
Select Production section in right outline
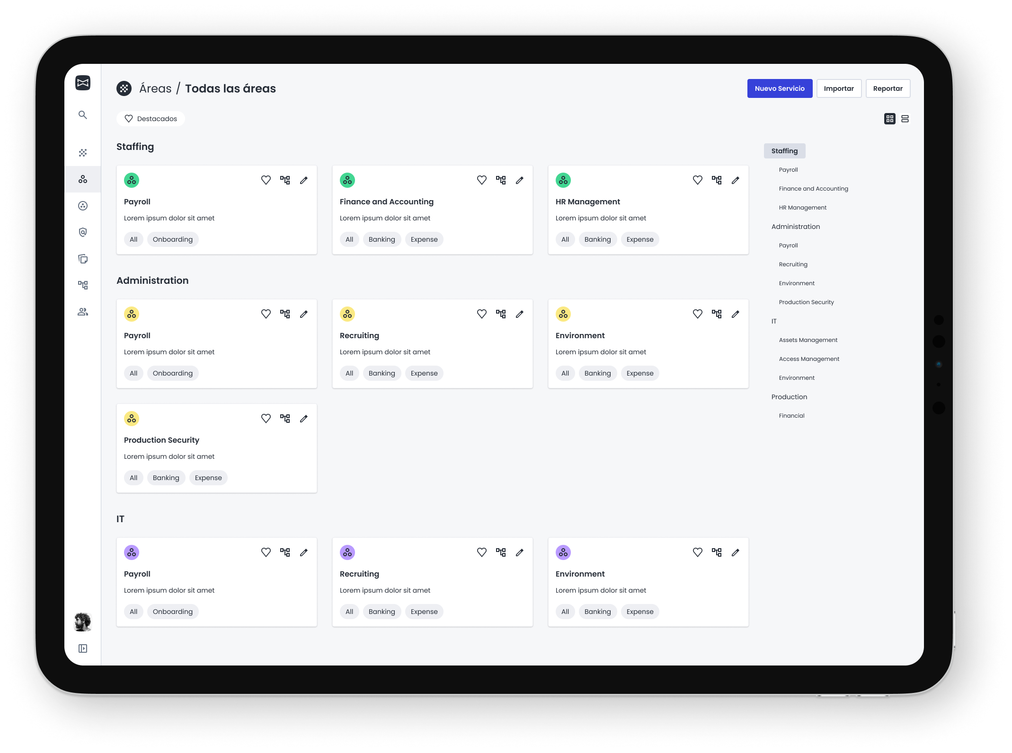pos(789,397)
